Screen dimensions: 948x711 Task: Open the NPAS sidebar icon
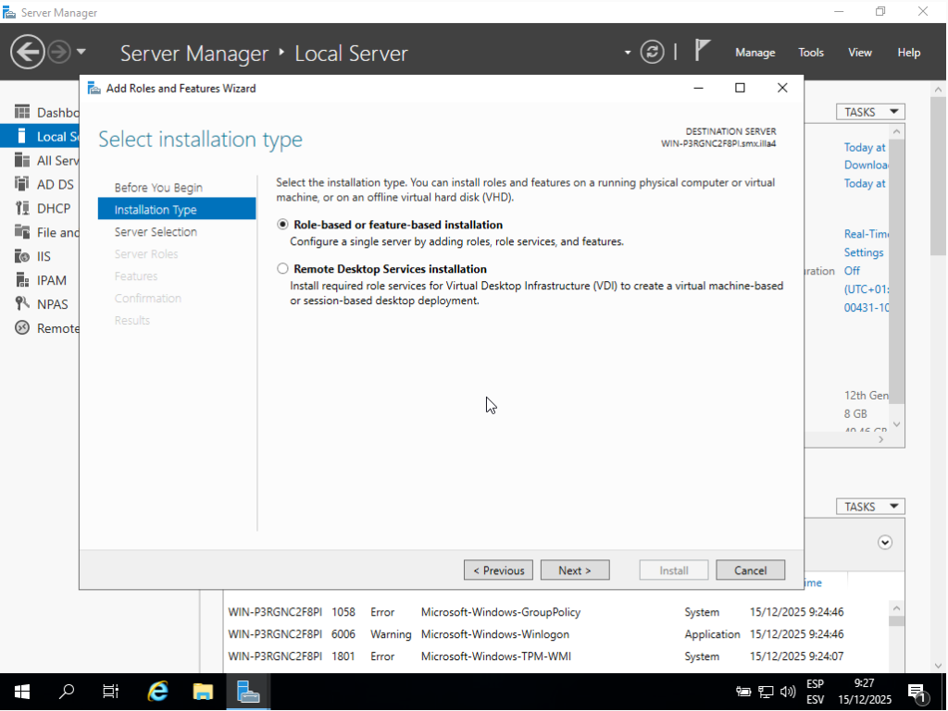(22, 304)
